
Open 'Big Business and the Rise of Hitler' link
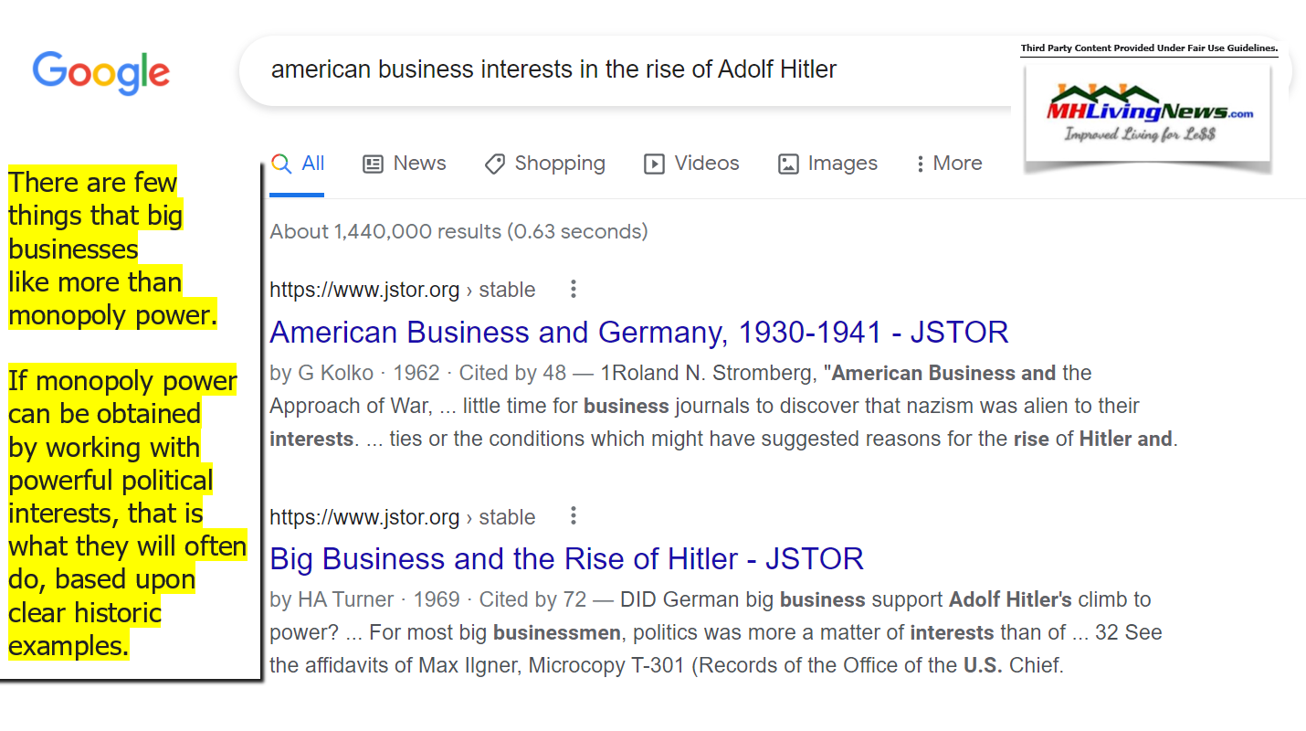[566, 558]
